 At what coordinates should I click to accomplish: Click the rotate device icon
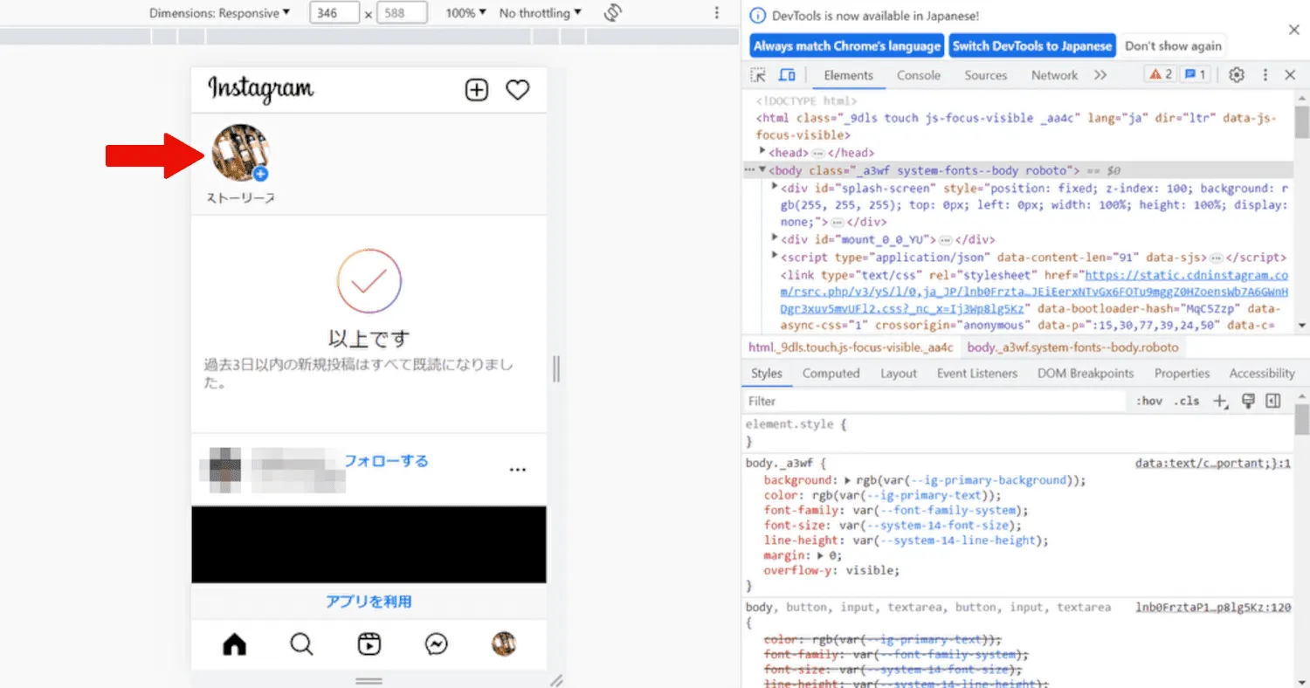pyautogui.click(x=612, y=13)
